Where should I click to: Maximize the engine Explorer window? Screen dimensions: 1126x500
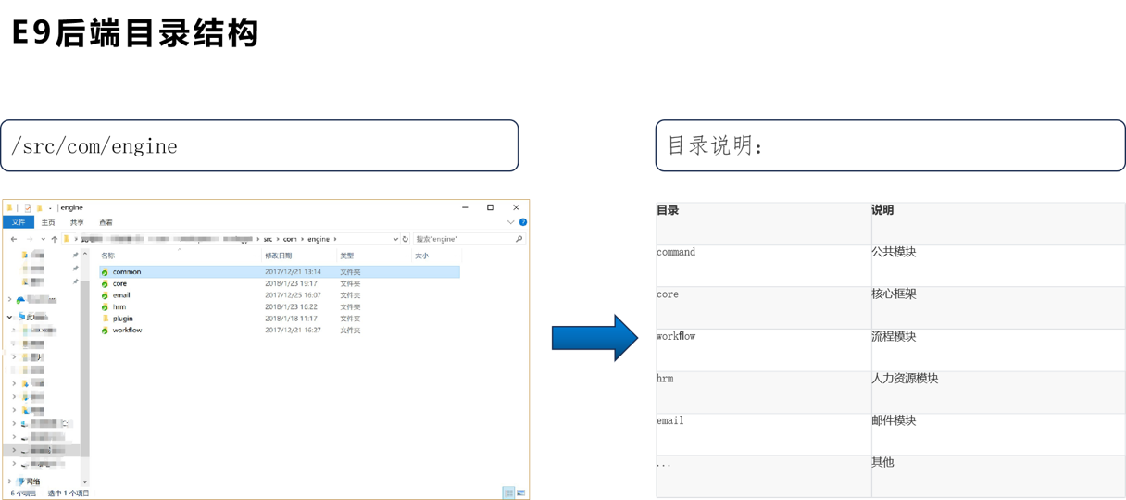(x=490, y=207)
